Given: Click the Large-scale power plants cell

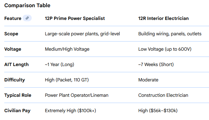Looking at the screenshot, I should point(82,34).
